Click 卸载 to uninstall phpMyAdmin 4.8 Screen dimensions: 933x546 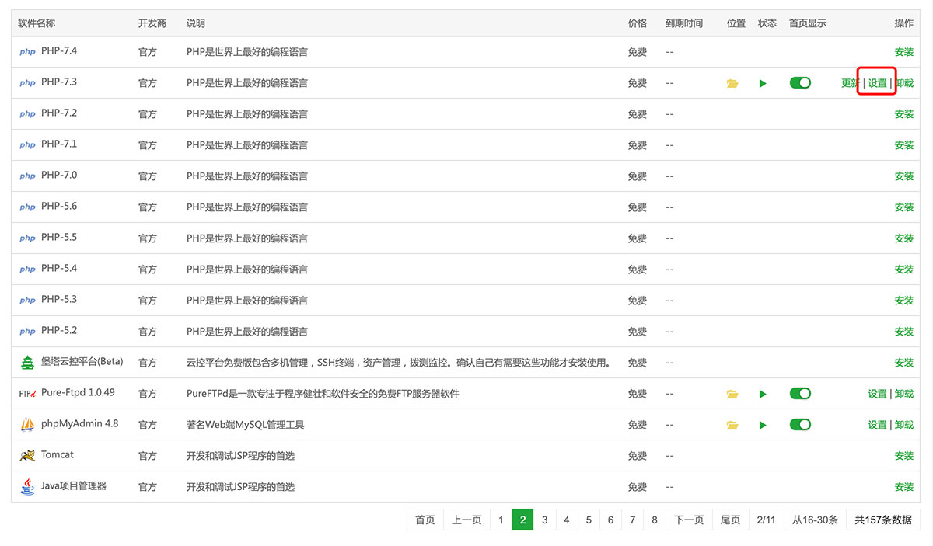pos(904,425)
